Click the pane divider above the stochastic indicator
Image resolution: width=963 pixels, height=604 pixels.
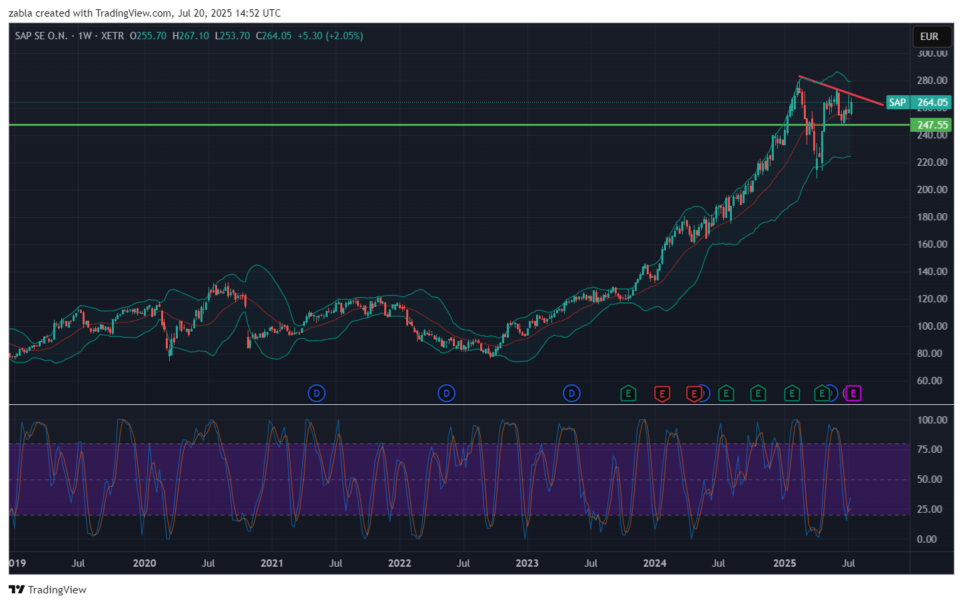pos(459,405)
